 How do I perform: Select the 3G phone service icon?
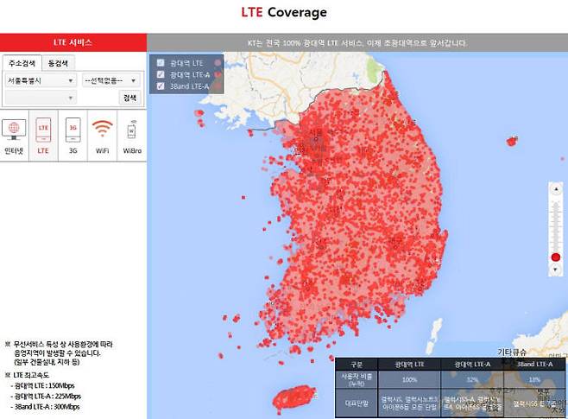(73, 136)
